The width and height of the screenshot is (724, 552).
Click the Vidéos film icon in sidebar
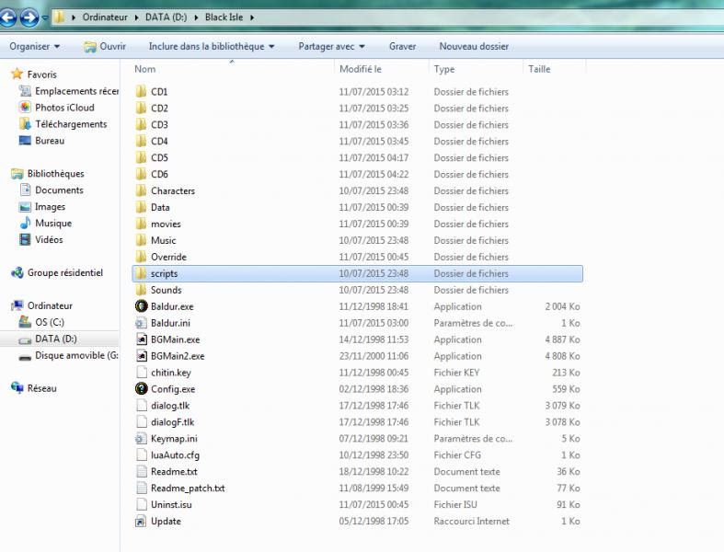pos(25,240)
